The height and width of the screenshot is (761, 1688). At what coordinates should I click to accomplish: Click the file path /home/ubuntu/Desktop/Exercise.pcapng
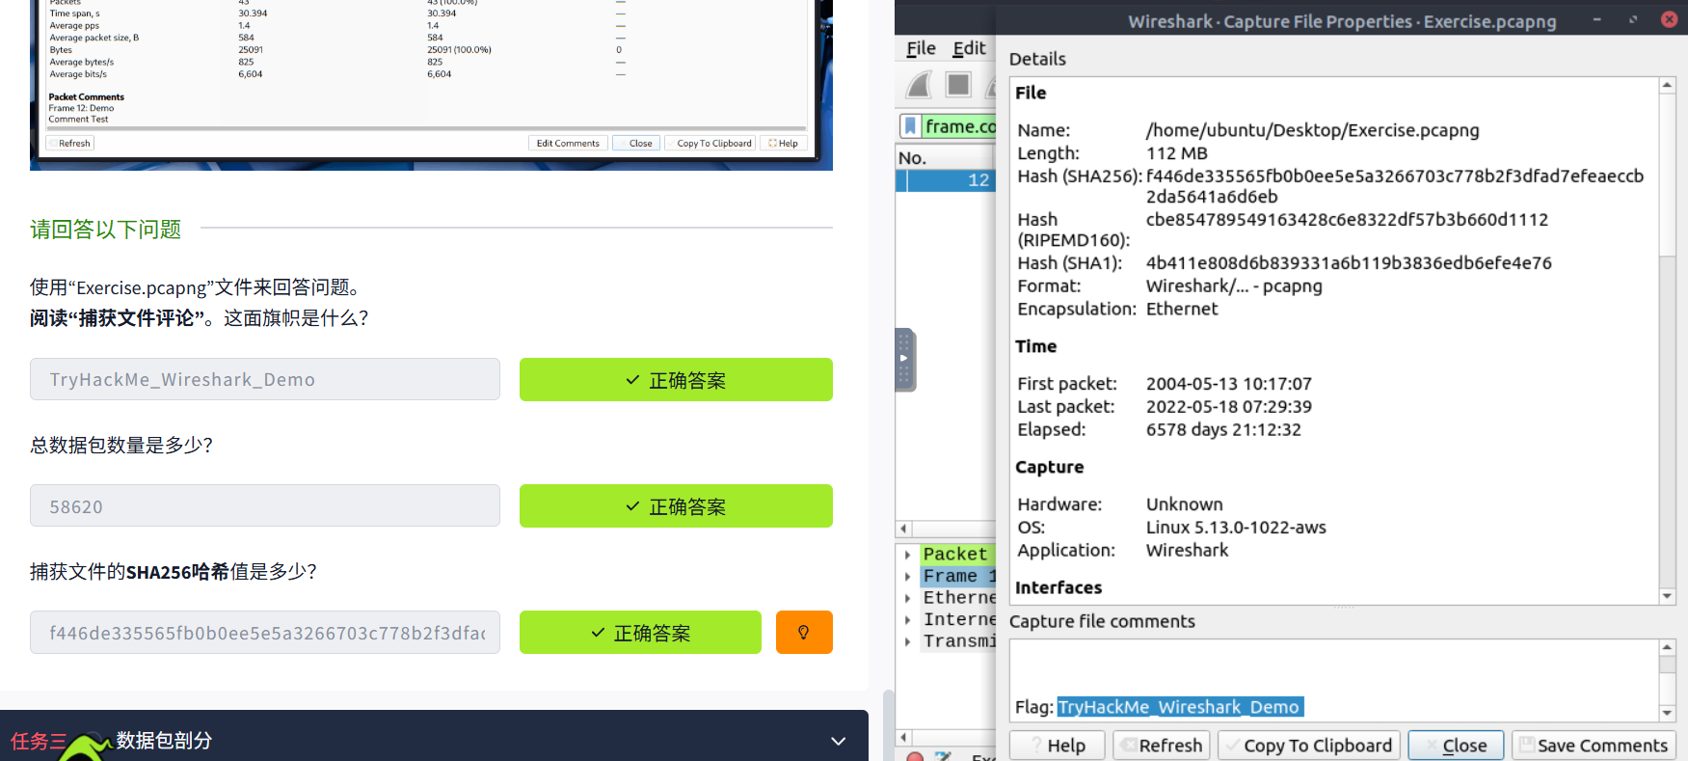coord(1312,130)
